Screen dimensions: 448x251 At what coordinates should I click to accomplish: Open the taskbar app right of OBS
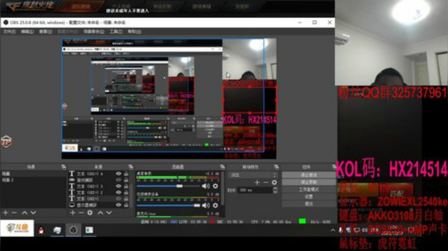89,230
